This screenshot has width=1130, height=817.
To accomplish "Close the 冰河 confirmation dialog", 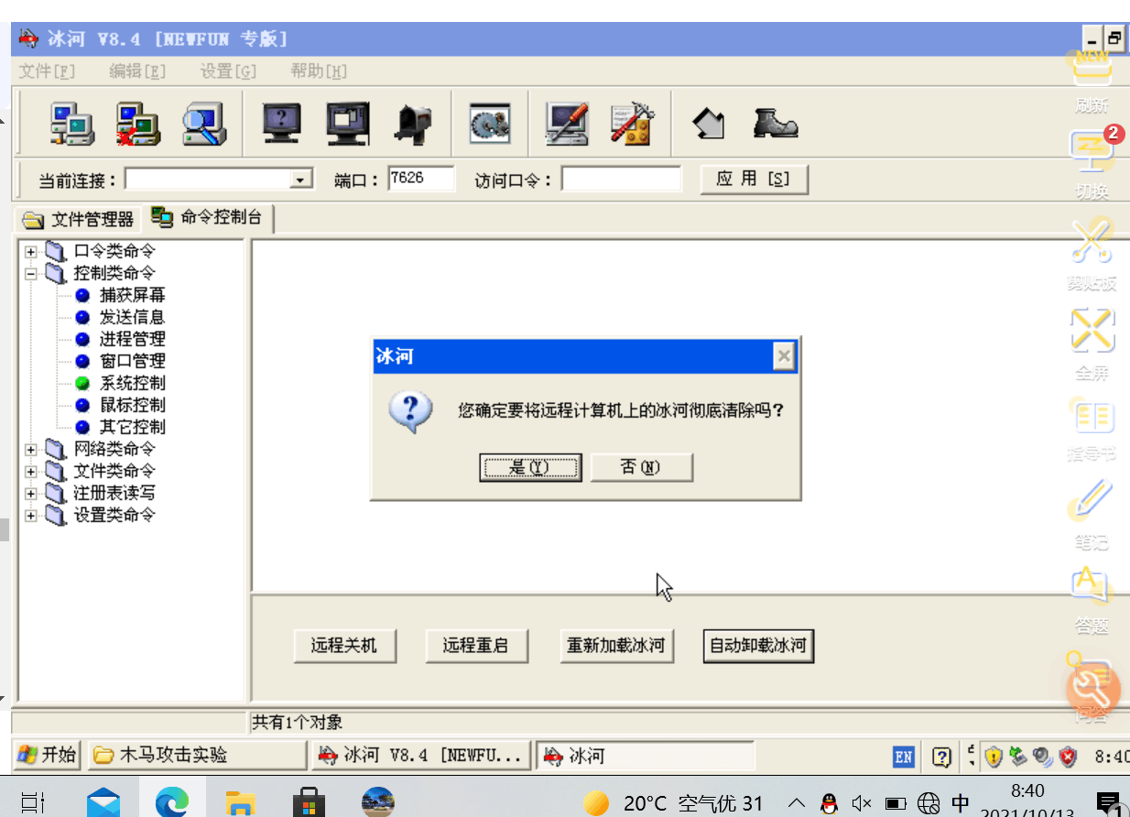I will click(x=783, y=356).
